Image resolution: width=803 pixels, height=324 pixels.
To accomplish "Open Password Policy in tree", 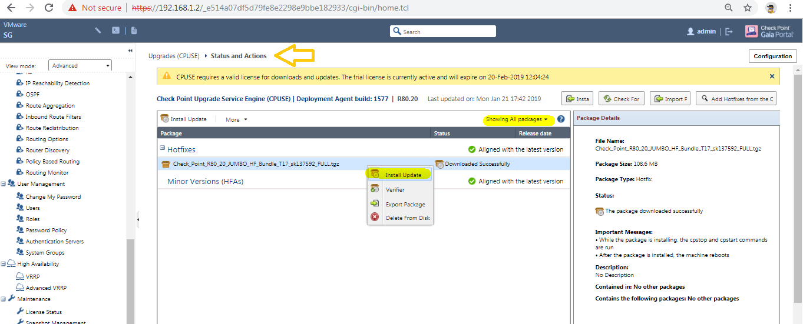I will click(x=46, y=231).
